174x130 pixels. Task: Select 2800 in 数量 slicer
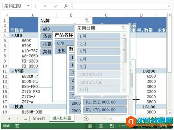(75, 103)
